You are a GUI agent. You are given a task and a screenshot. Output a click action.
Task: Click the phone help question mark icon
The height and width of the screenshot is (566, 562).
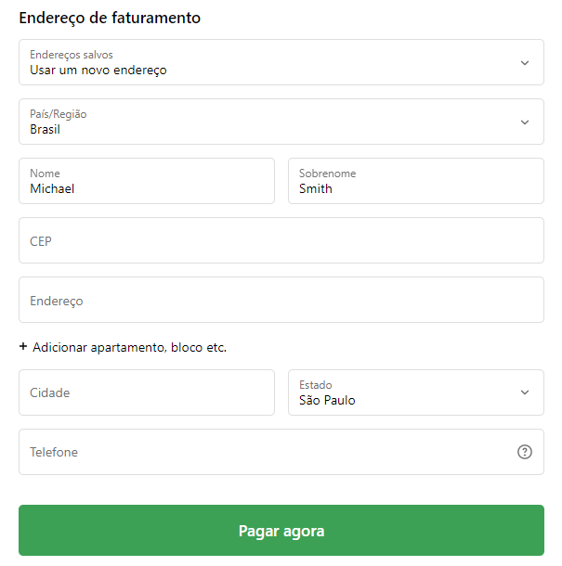pos(525,452)
